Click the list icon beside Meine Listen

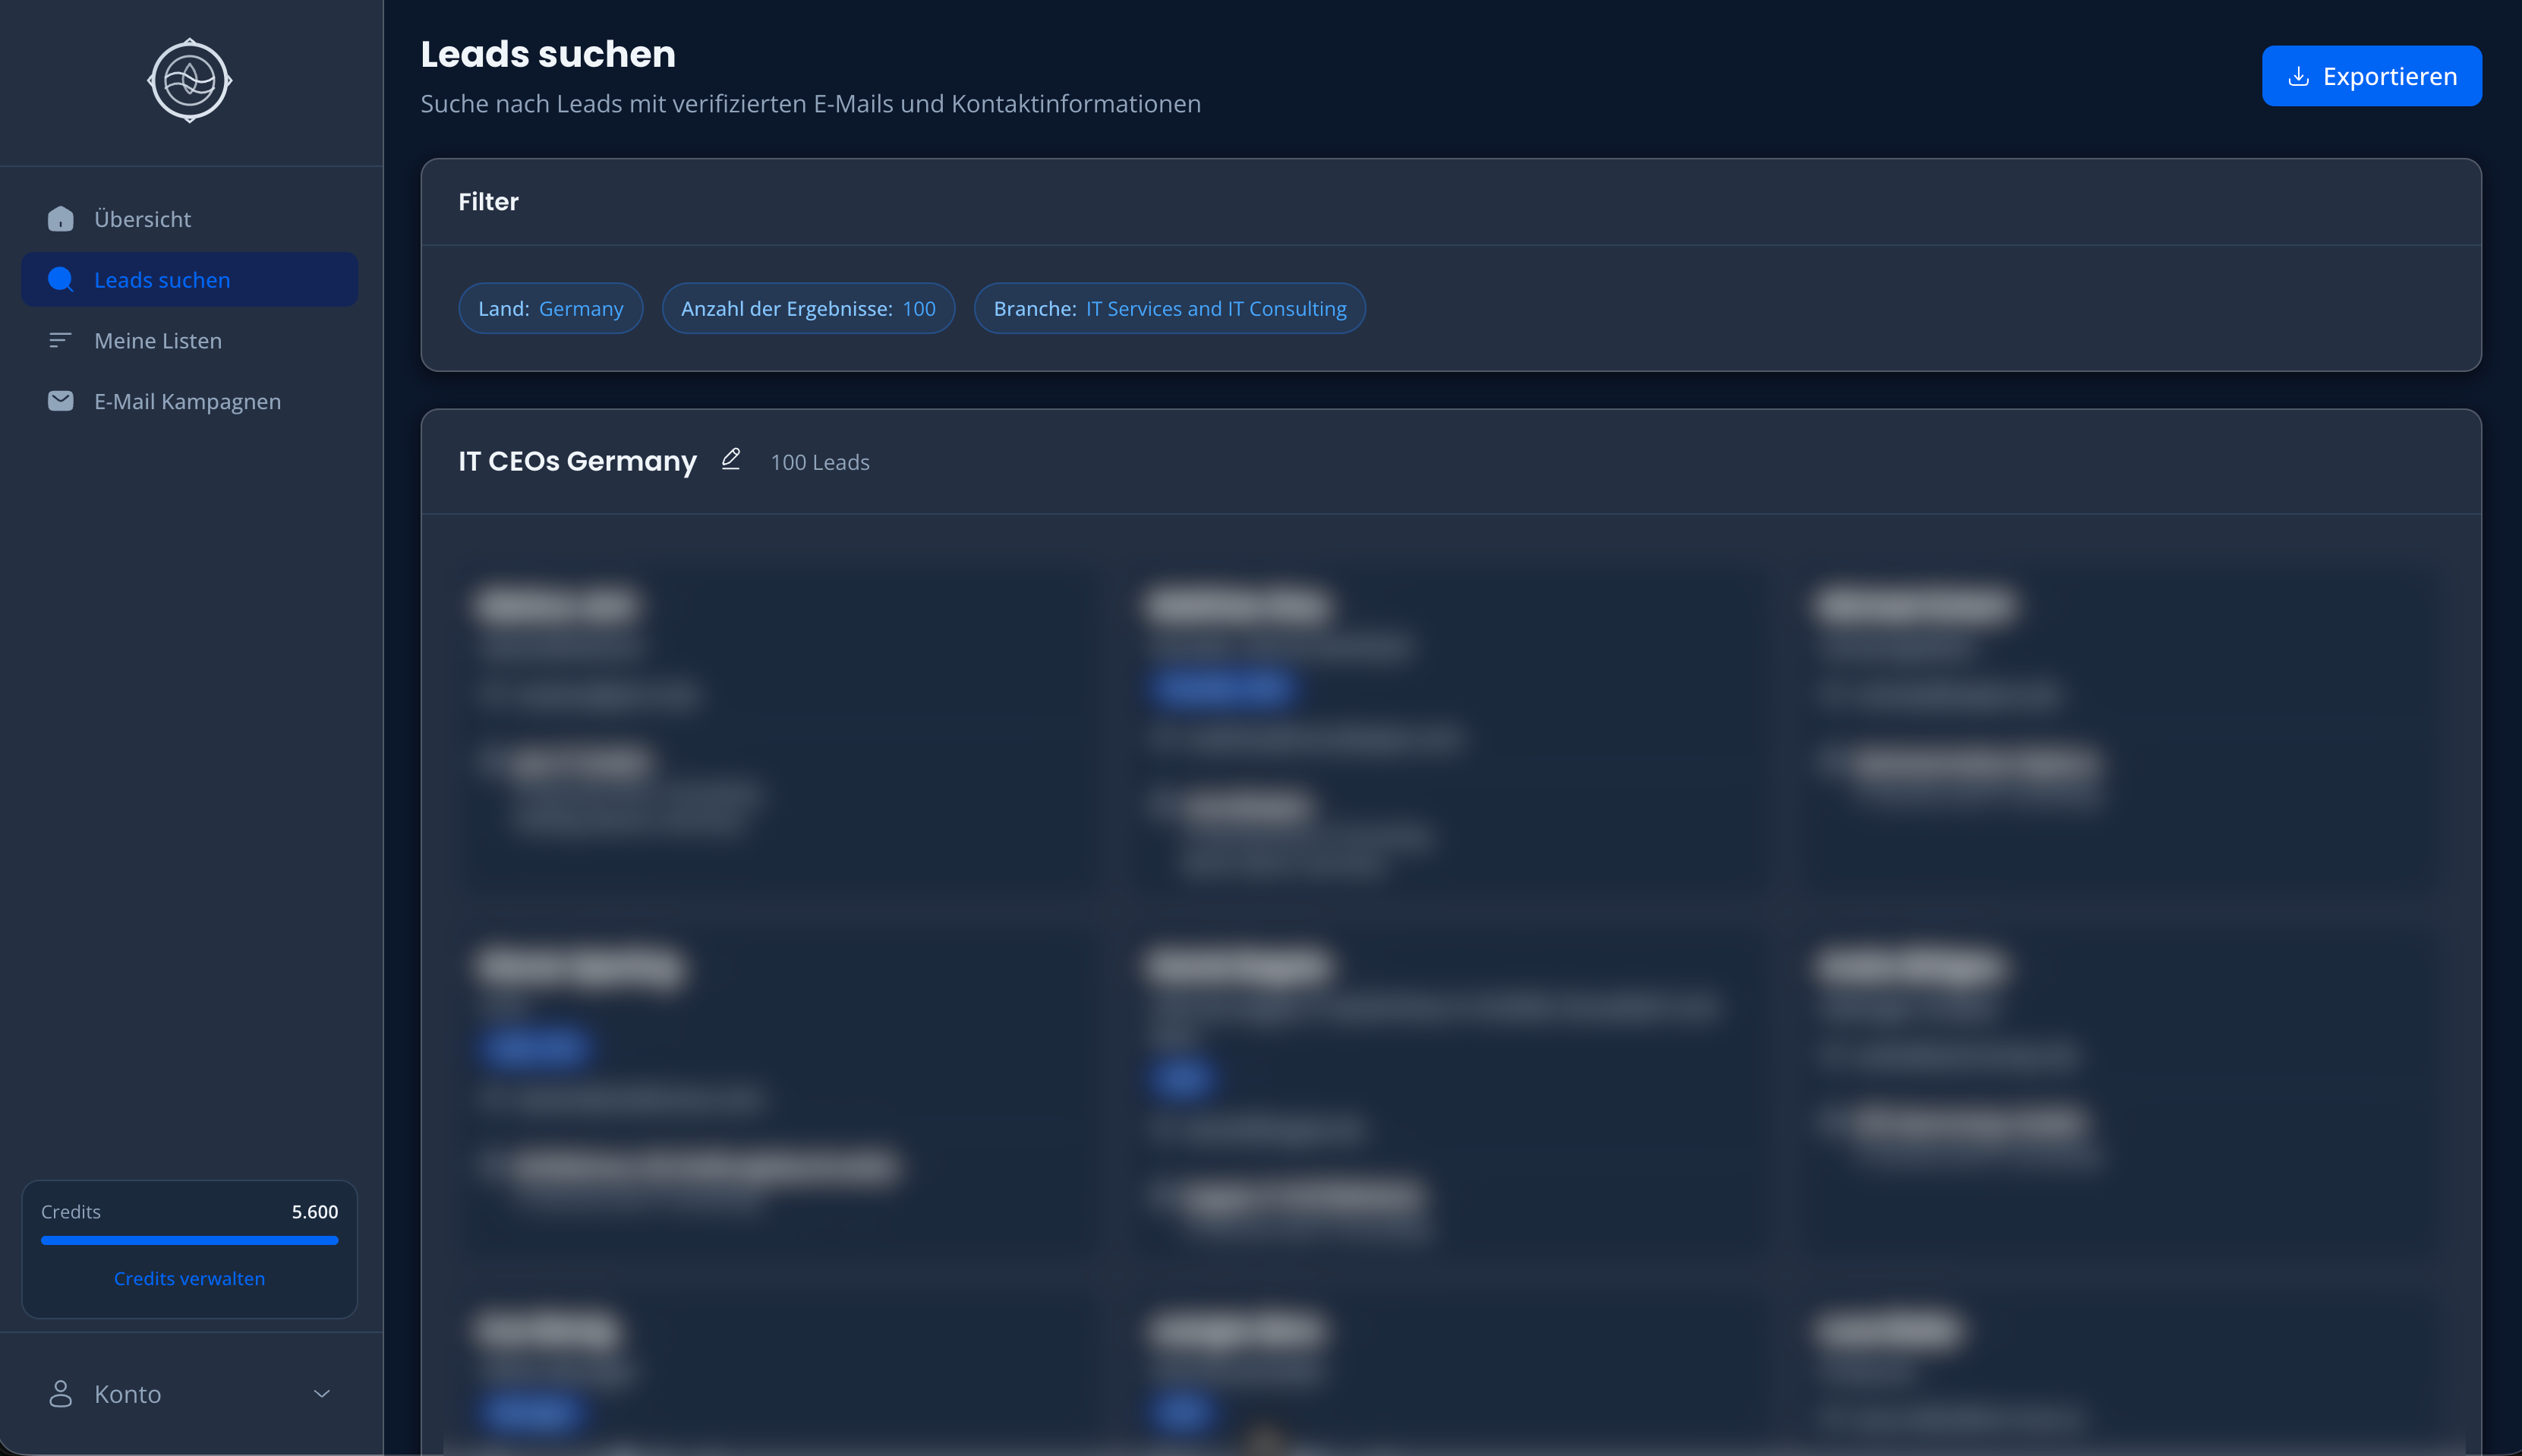click(x=60, y=341)
